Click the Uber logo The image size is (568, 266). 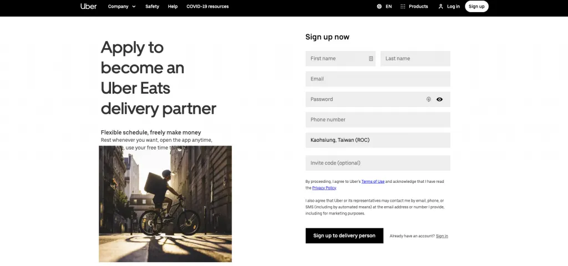click(88, 6)
